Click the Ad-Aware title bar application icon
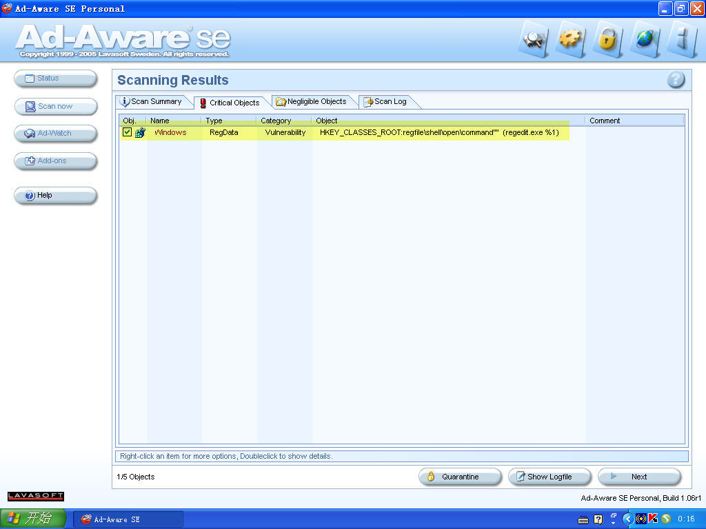The height and width of the screenshot is (529, 706). point(7,8)
